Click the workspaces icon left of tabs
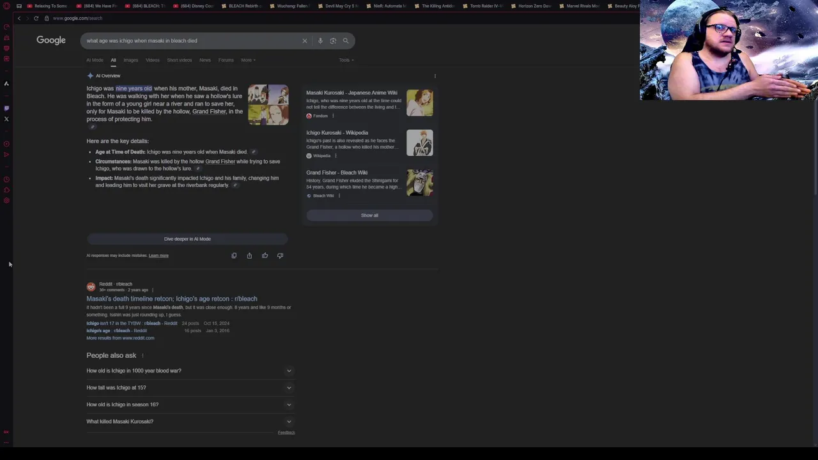This screenshot has width=818, height=460. 19,6
